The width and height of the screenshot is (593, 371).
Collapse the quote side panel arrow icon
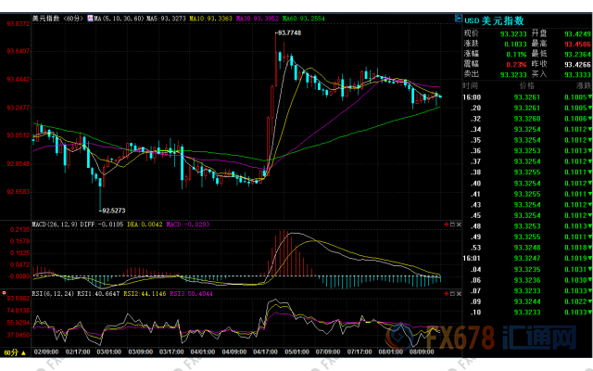pos(459,19)
